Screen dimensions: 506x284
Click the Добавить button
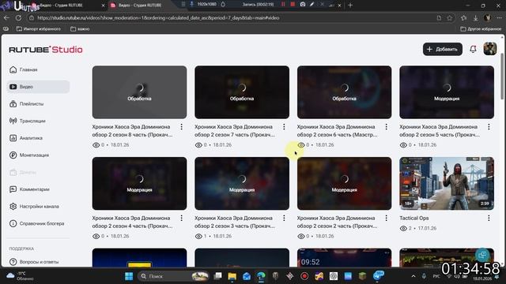(x=443, y=49)
